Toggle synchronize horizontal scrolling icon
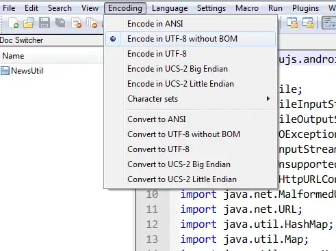 [x=308, y=23]
